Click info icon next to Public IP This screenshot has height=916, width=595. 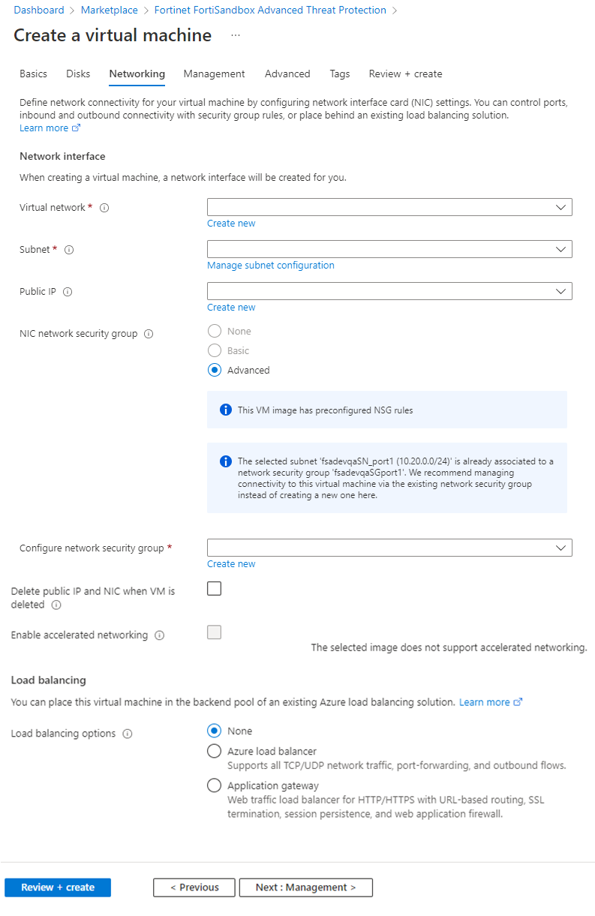click(x=68, y=292)
